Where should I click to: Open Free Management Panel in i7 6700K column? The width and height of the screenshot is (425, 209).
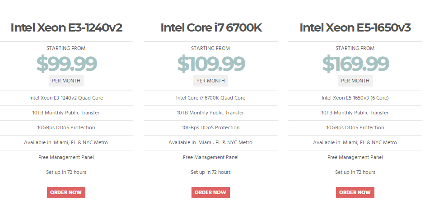(x=210, y=157)
